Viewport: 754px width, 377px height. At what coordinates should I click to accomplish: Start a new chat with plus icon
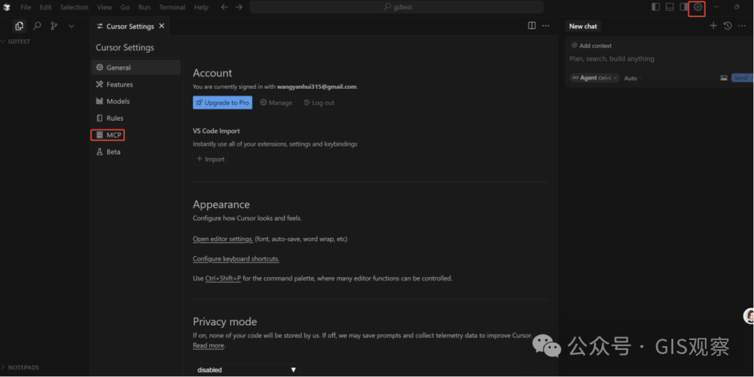coord(713,26)
